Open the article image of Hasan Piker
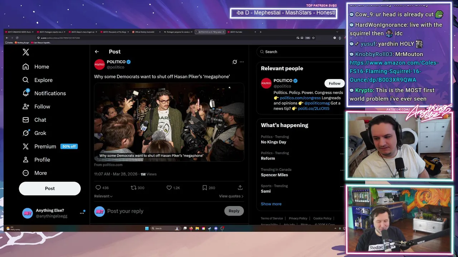The image size is (458, 257). point(169,122)
